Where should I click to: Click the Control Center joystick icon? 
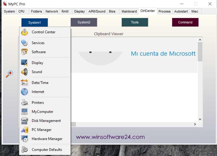[24, 32]
